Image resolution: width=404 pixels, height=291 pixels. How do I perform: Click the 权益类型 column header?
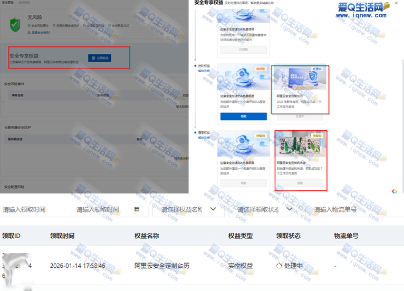[241, 236]
